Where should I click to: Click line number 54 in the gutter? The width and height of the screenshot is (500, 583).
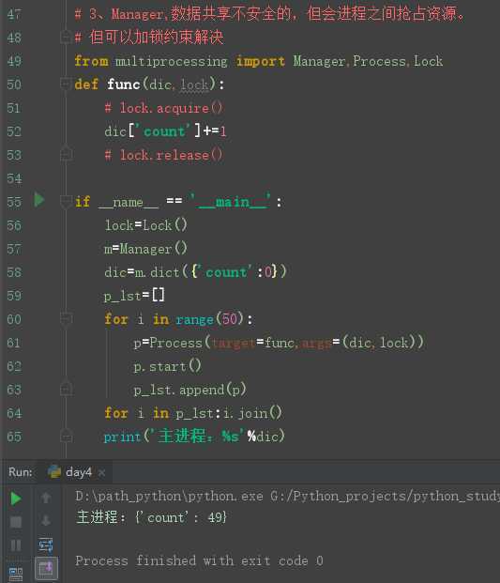point(14,178)
